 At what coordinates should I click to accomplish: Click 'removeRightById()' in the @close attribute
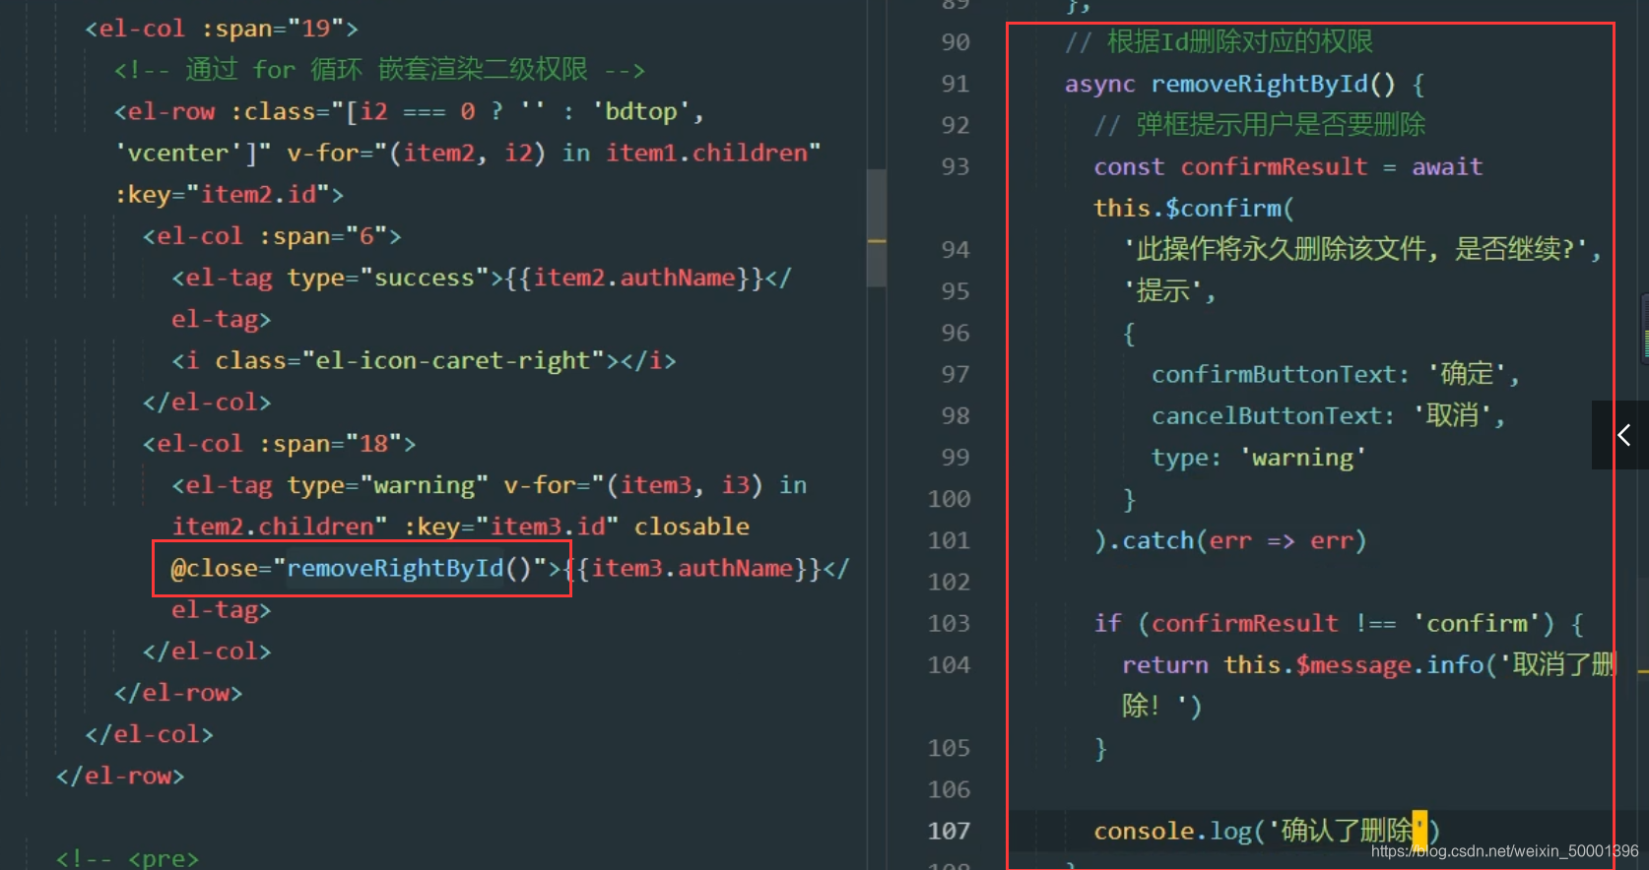tap(409, 568)
